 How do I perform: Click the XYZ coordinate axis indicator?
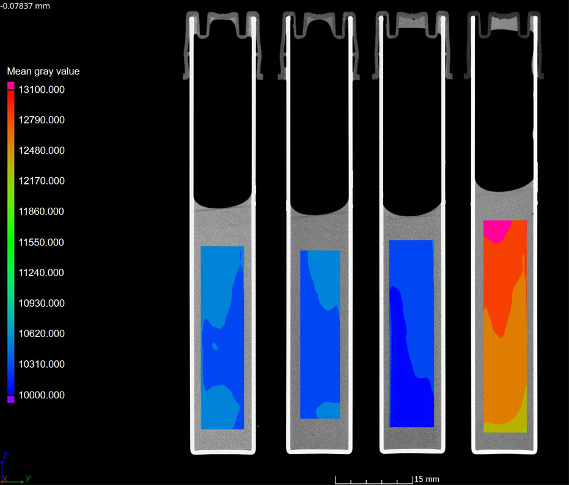click(x=16, y=469)
